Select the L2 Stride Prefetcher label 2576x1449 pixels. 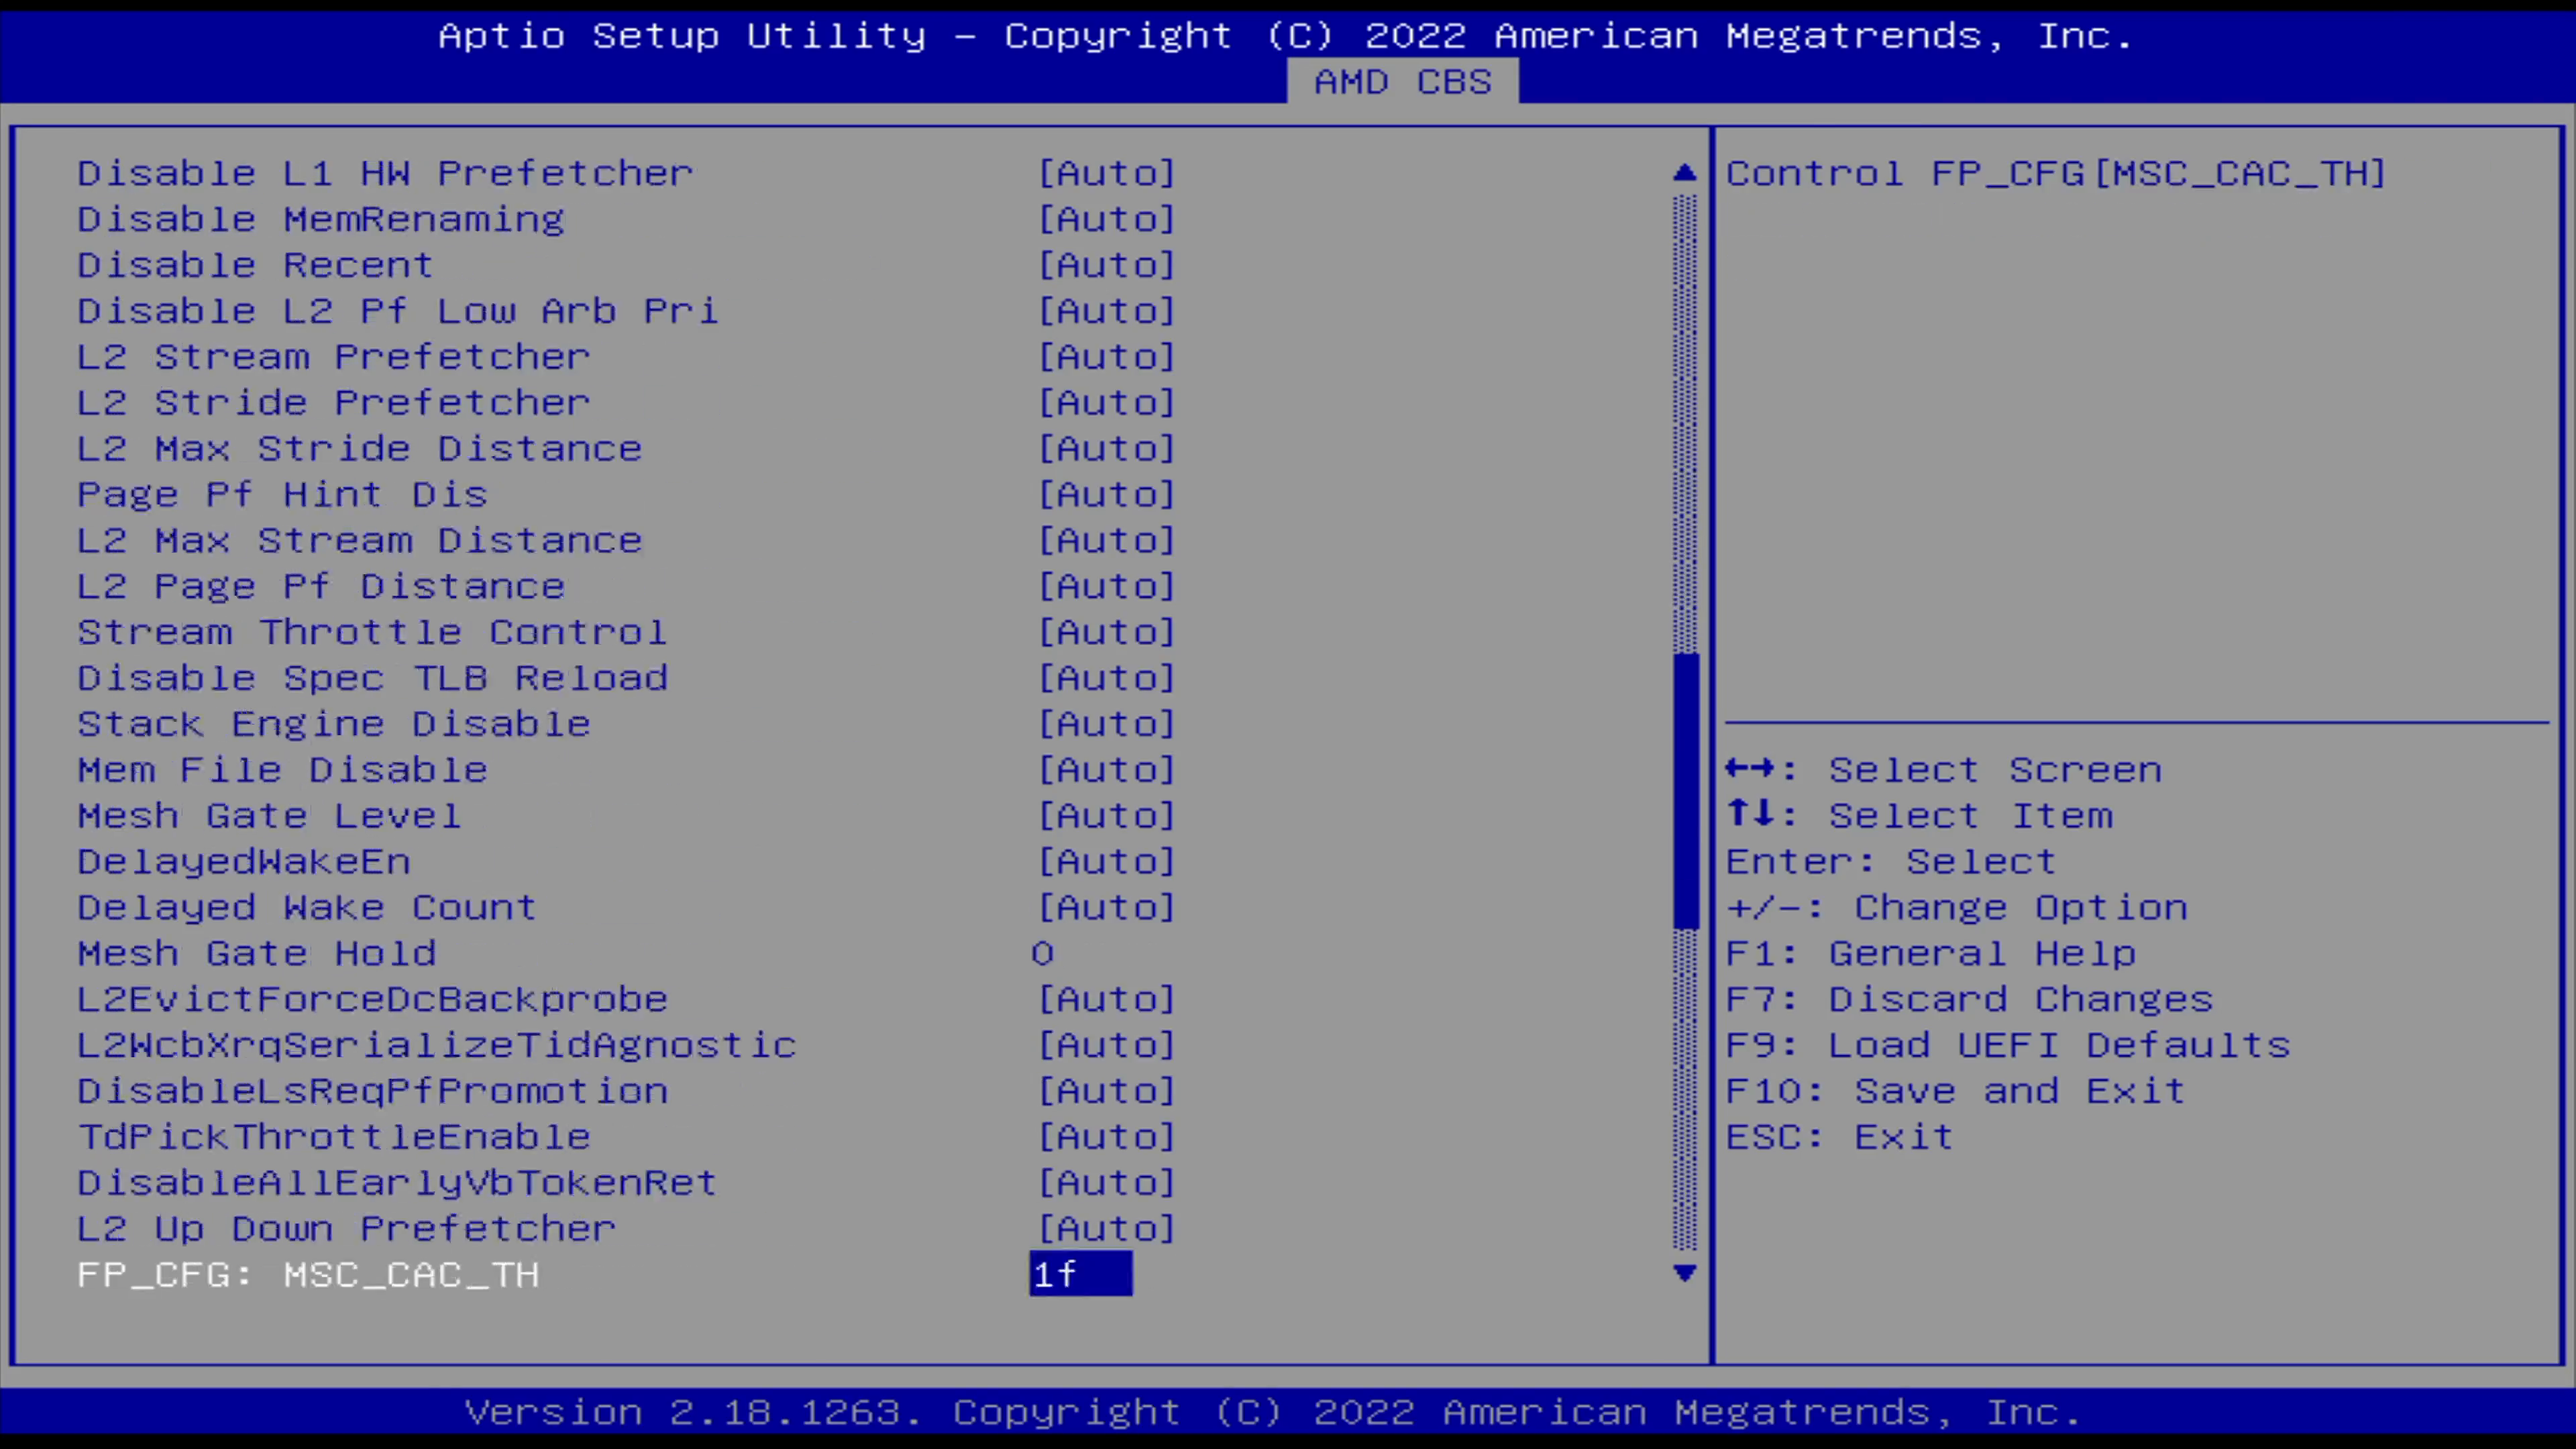pos(334,403)
